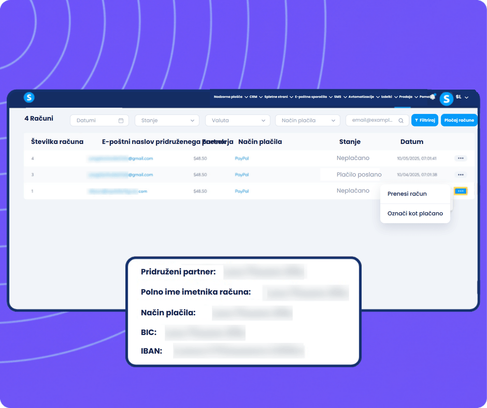Viewport: 487px width, 408px height.
Task: Choose Prenesi račun from the context menu
Action: point(415,194)
